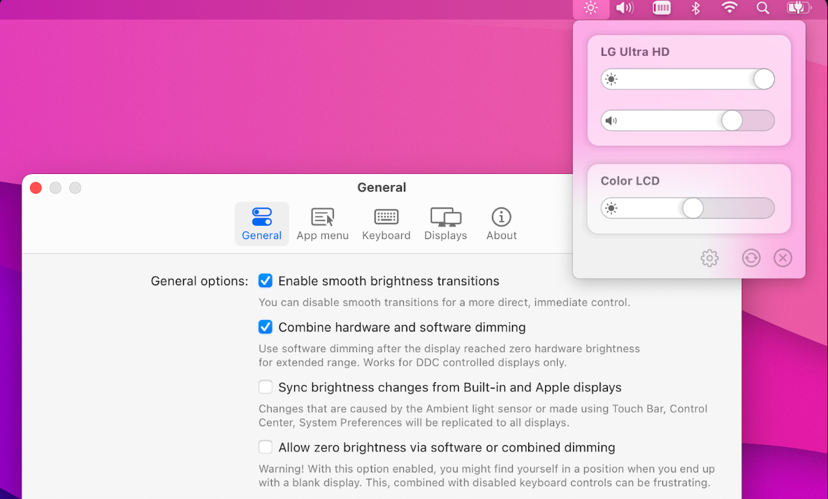Click the volume icon in menu bar

[x=625, y=8]
